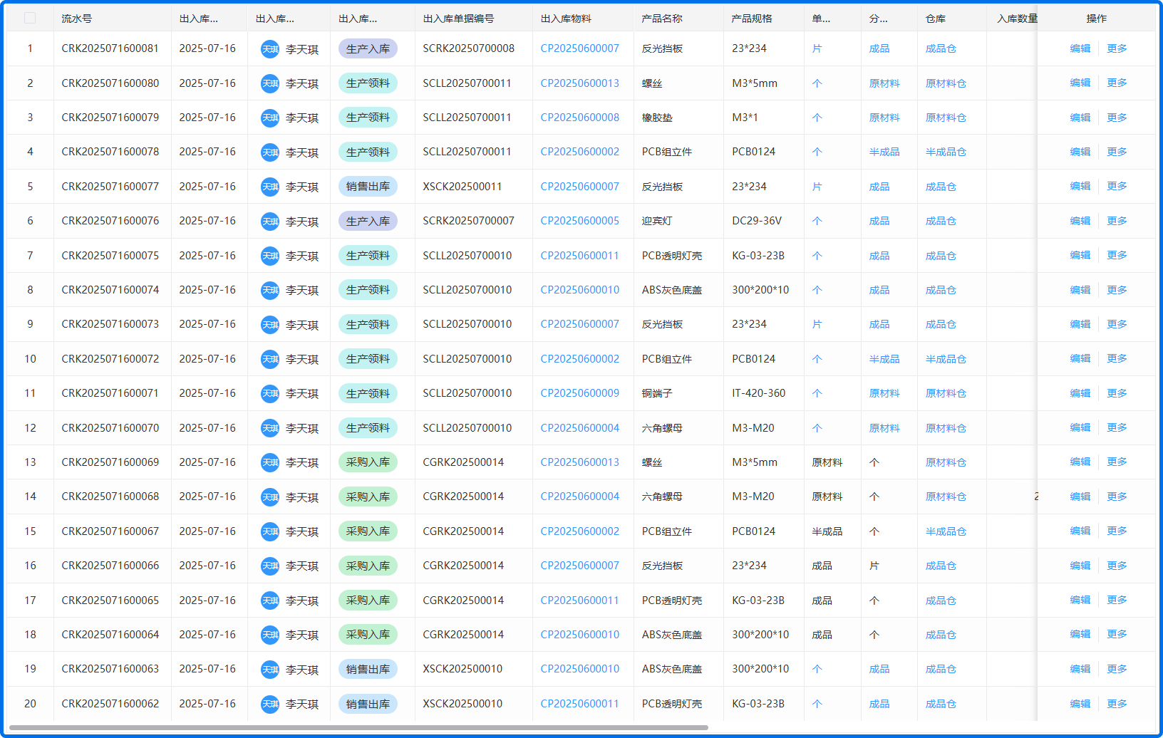Click 编辑 on the PCB组立件 purchase row CRK2025071600067
The height and width of the screenshot is (738, 1163).
click(x=1080, y=531)
